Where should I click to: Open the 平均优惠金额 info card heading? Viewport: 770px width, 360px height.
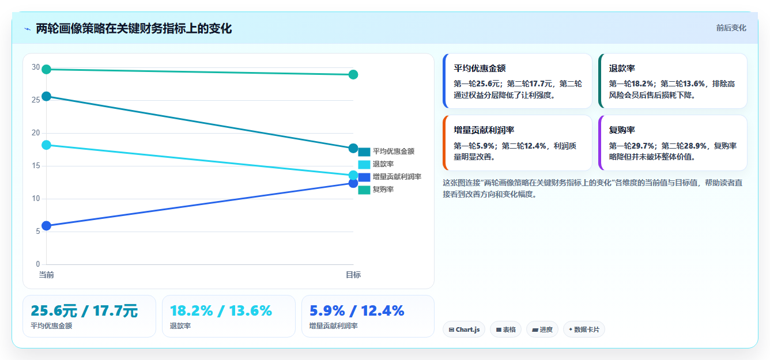480,68
